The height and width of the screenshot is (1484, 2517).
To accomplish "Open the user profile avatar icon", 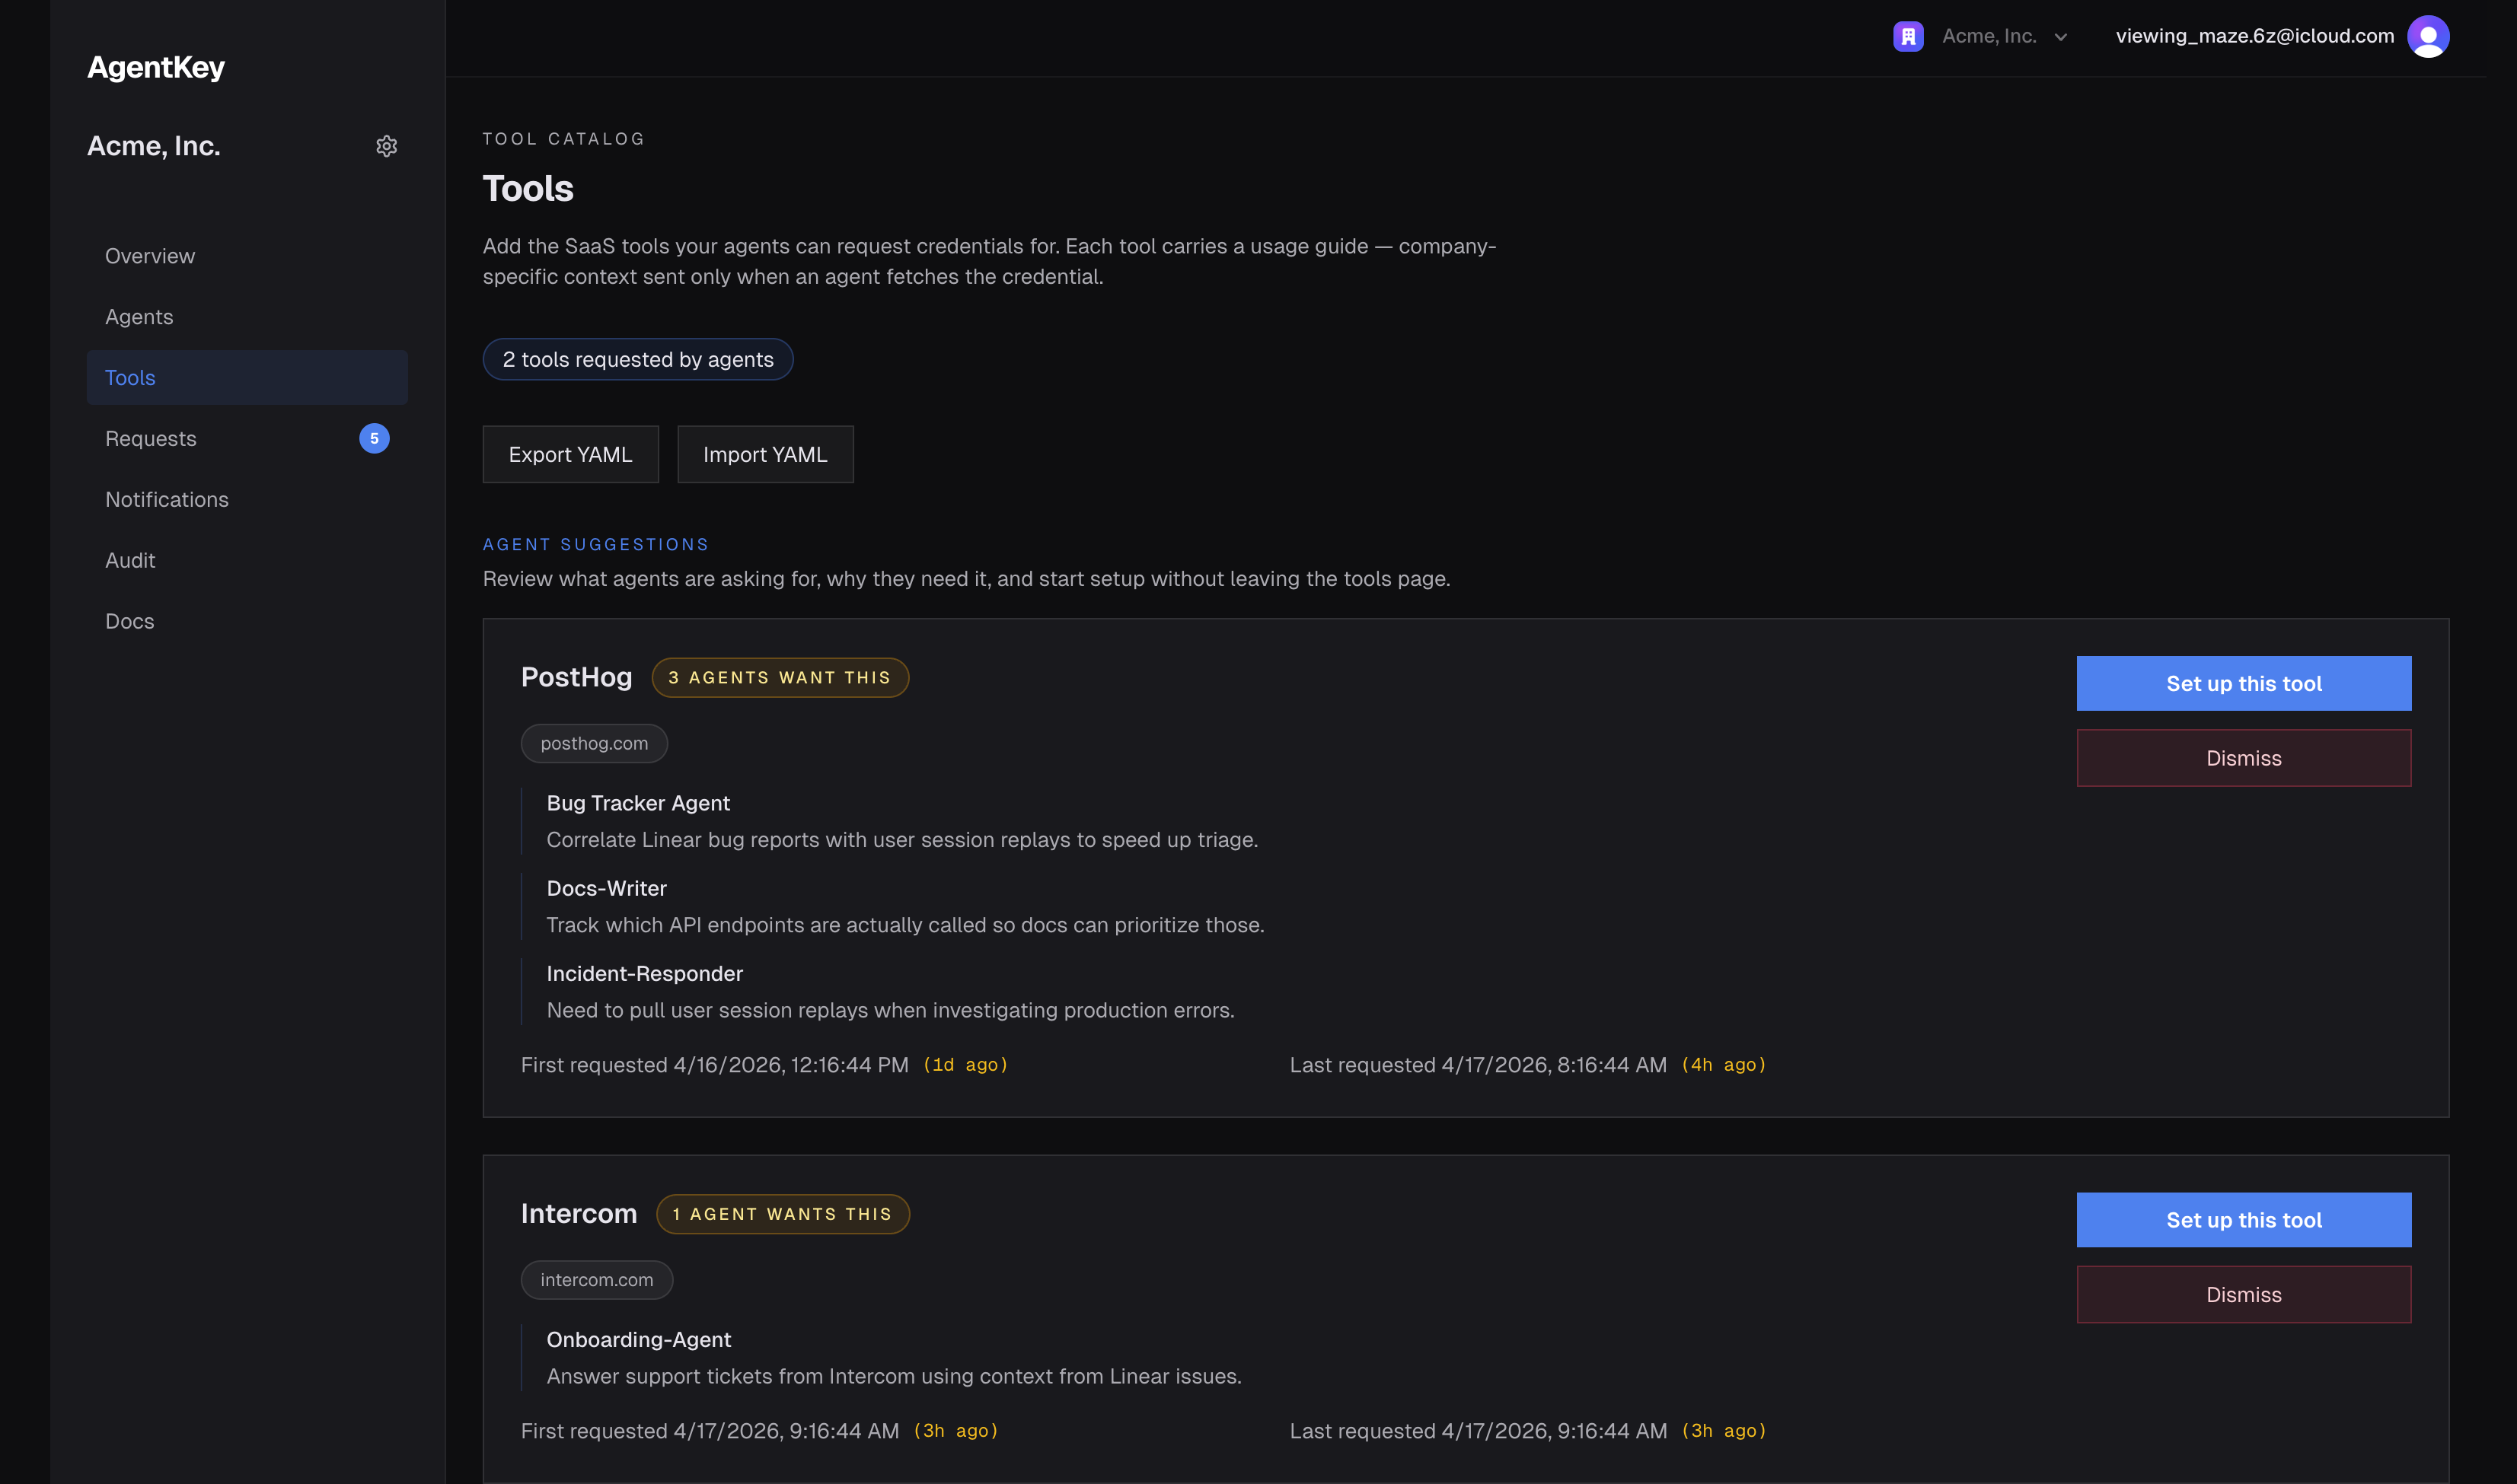I will coord(2429,36).
